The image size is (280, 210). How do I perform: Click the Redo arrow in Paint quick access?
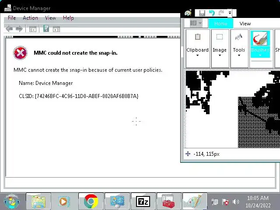[221, 13]
